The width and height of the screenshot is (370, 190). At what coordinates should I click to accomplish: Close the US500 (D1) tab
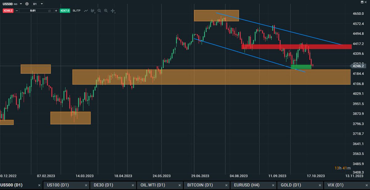pyautogui.click(x=39, y=185)
